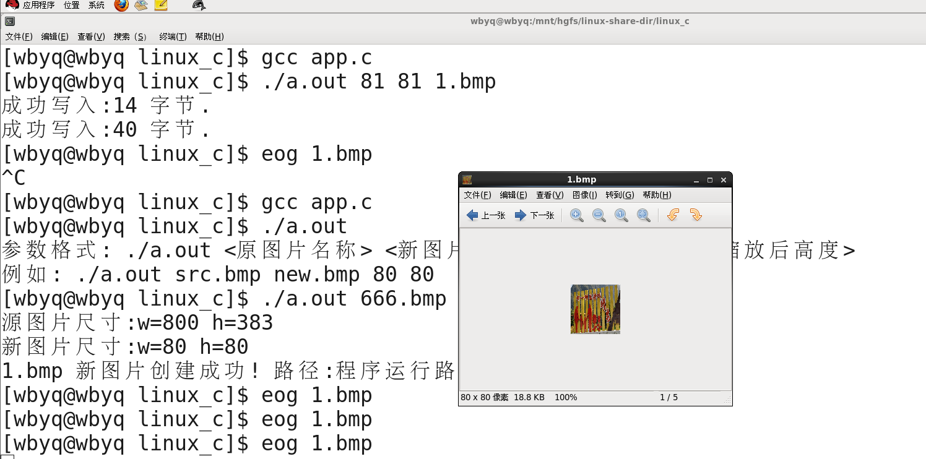926x459 pixels.
Task: Click the line "例如: ./a.out src.bmp new.bmp 80 80"
Action: (x=218, y=275)
